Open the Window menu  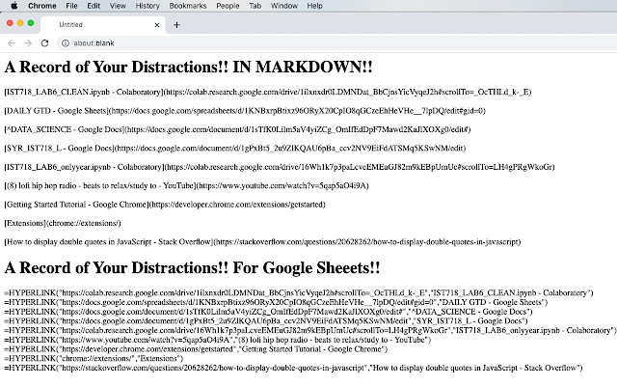coord(284,6)
